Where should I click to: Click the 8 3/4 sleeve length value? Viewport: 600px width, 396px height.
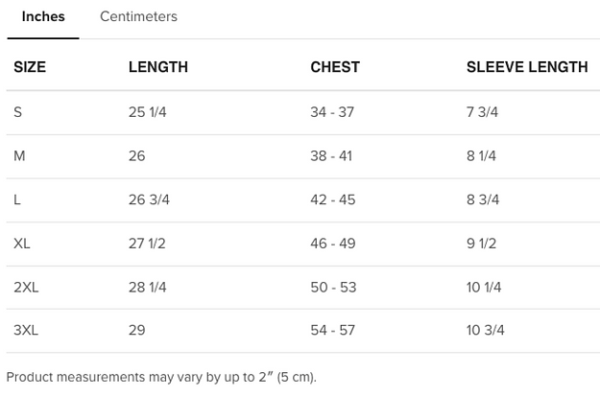coord(483,199)
